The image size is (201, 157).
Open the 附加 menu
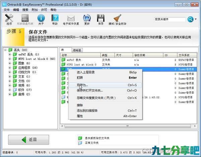coord(35,10)
